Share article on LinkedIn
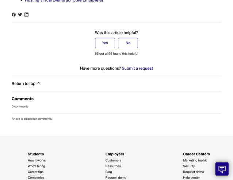Viewport: 233px width, 180px height. 26,15
